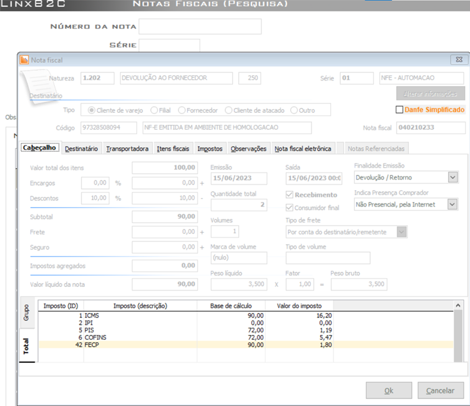Click the Cancelar button

[x=441, y=390]
